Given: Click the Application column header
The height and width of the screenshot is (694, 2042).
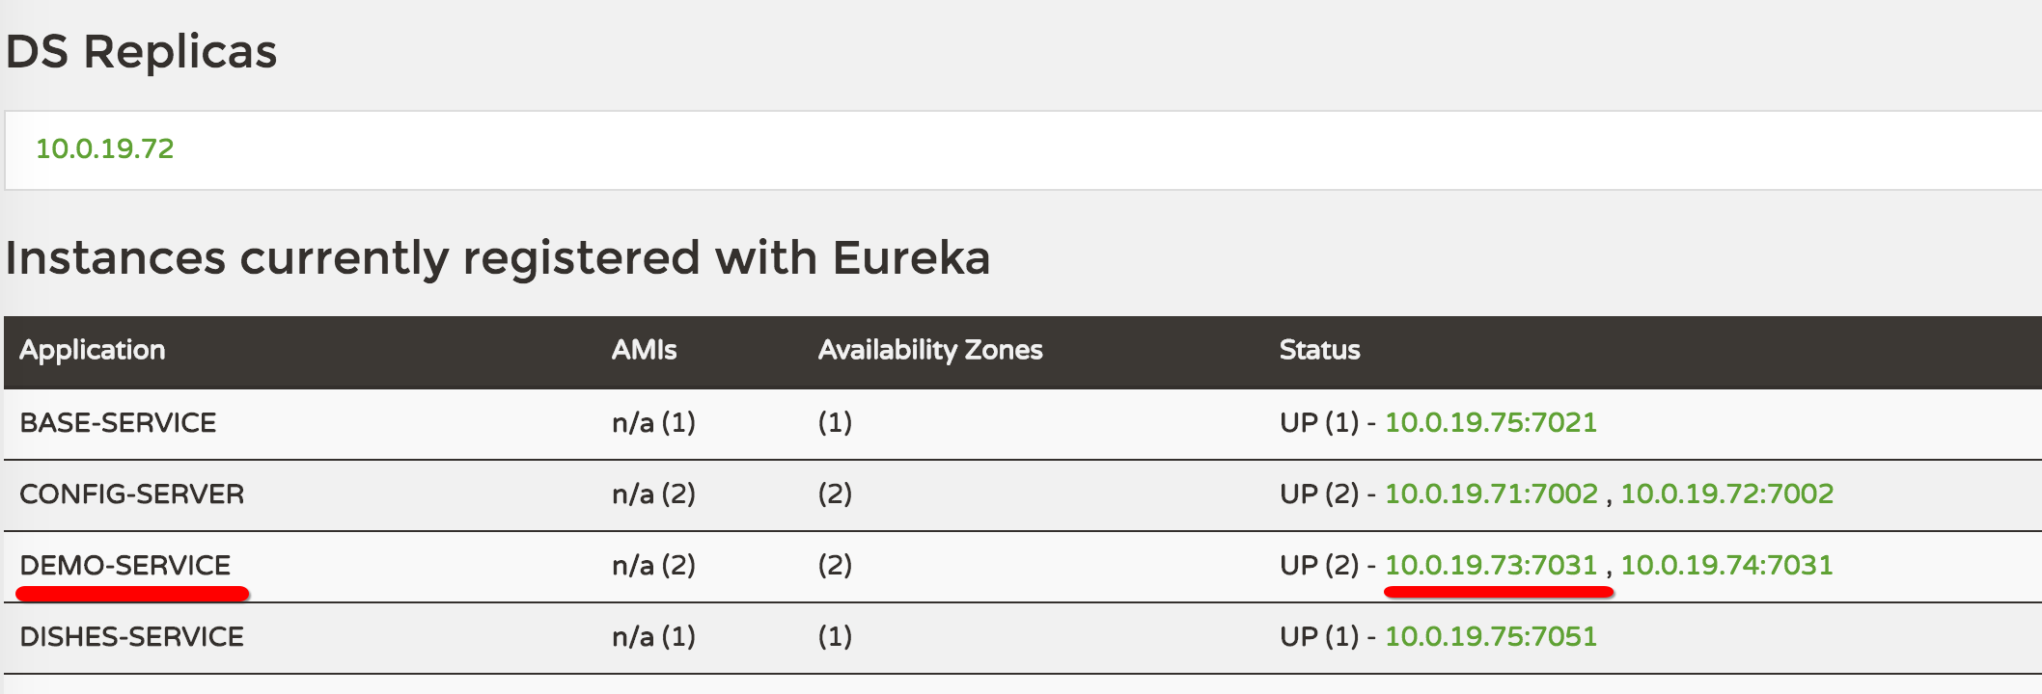Looking at the screenshot, I should pyautogui.click(x=93, y=350).
